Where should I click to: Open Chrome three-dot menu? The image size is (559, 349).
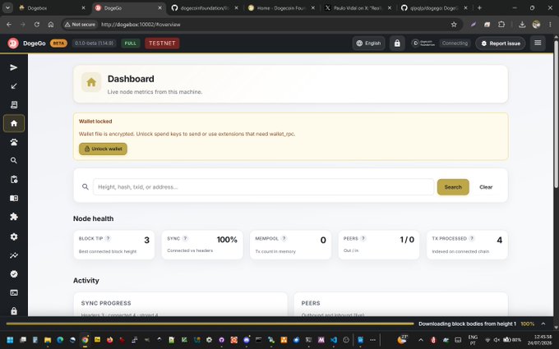550,25
